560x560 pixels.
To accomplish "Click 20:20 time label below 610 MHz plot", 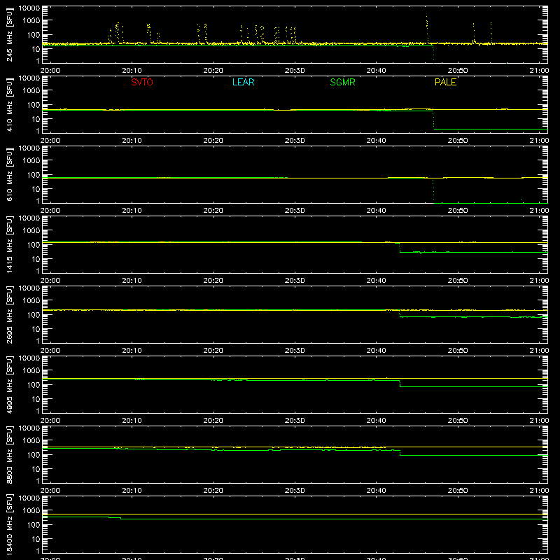I will pos(213,211).
